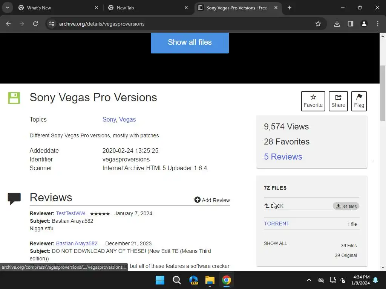Open File Explorer from taskbar

[x=210, y=280]
